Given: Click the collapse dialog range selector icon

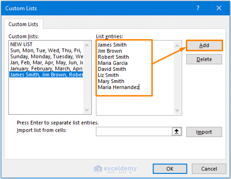Looking at the screenshot, I should (176, 131).
